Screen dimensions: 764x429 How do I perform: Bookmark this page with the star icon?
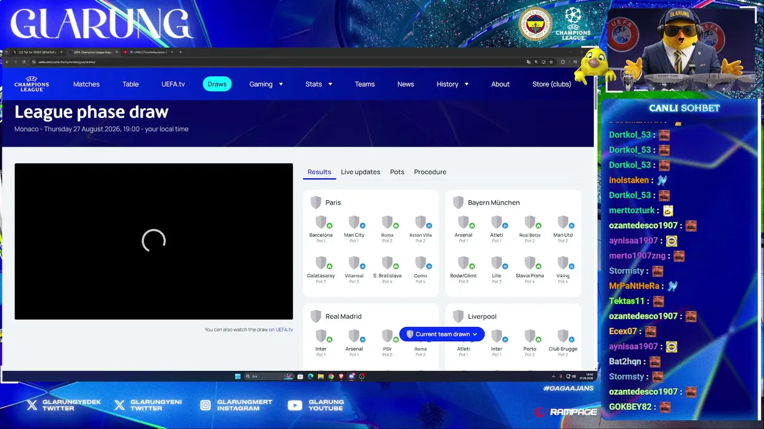(550, 62)
